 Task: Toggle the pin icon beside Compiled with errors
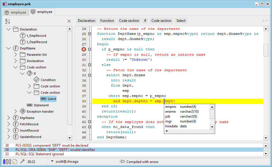(122, 162)
